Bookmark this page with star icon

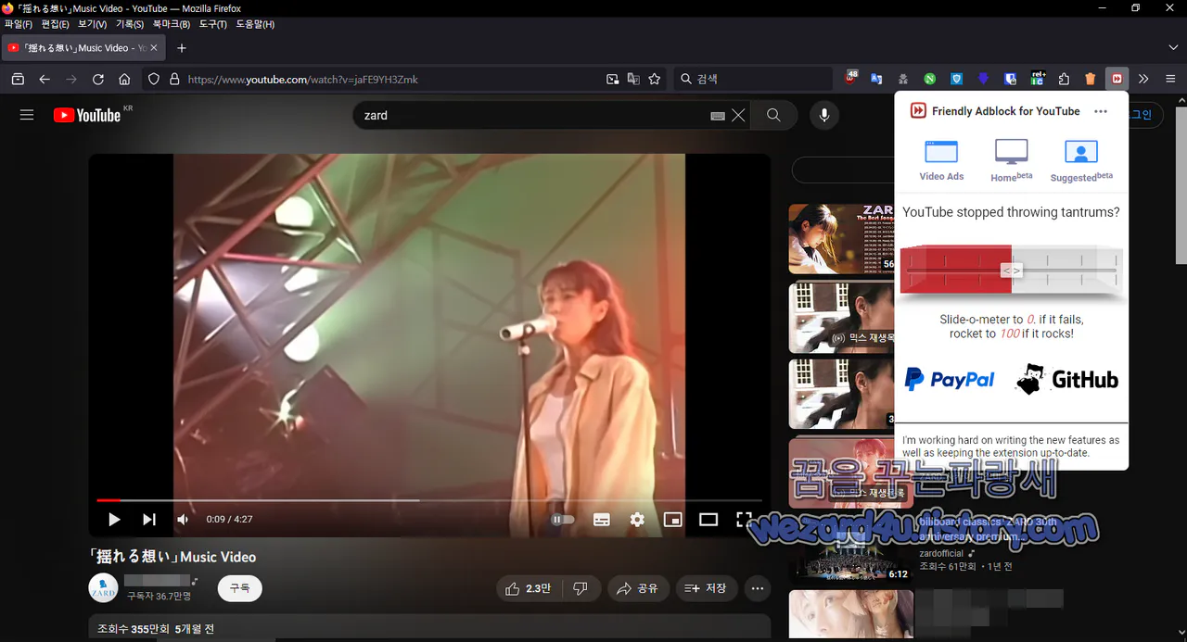(655, 80)
